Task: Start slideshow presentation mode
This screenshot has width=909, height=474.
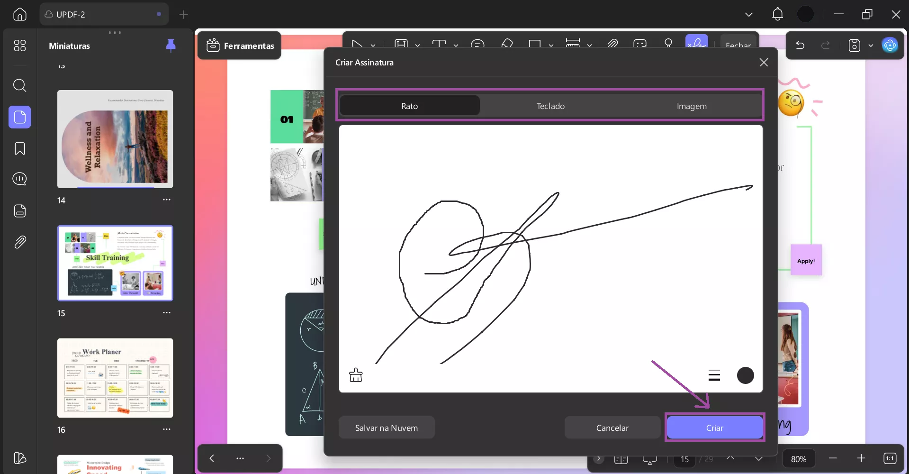Action: (649, 459)
